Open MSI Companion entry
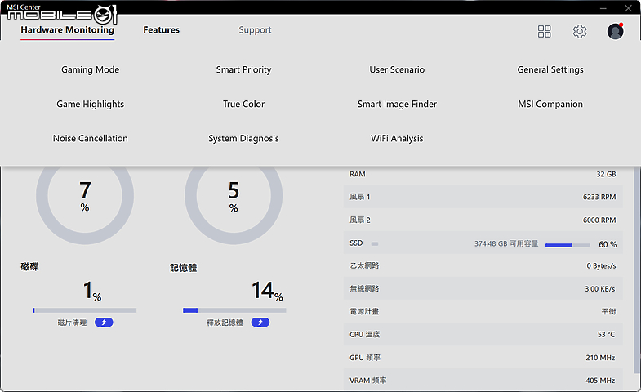 tap(550, 104)
